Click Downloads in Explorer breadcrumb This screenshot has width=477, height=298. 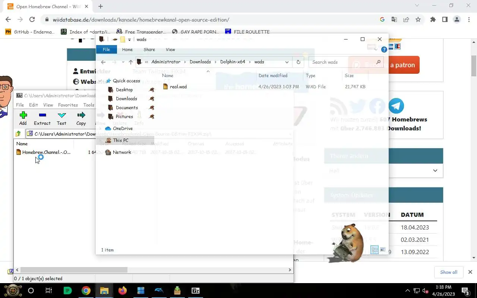[x=200, y=62]
